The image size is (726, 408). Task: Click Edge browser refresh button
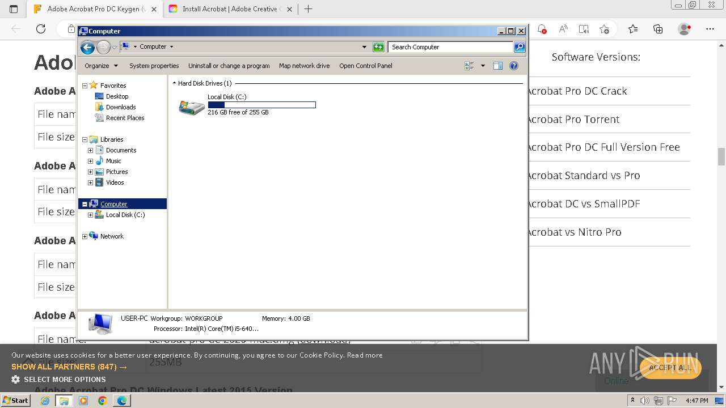41,29
